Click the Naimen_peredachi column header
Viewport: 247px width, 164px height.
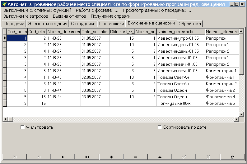pos(181,32)
